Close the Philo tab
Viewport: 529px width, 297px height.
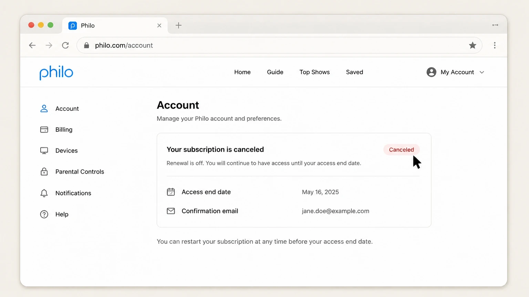click(x=159, y=25)
